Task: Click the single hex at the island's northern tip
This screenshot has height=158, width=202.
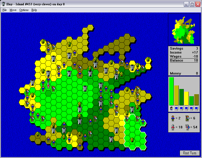Action: 90,28
